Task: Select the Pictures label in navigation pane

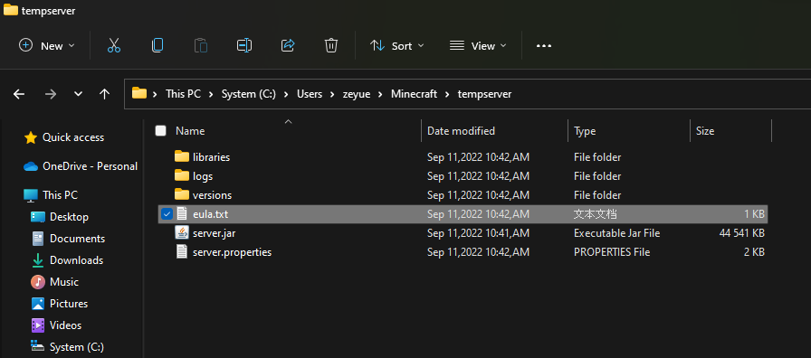Action: tap(68, 304)
